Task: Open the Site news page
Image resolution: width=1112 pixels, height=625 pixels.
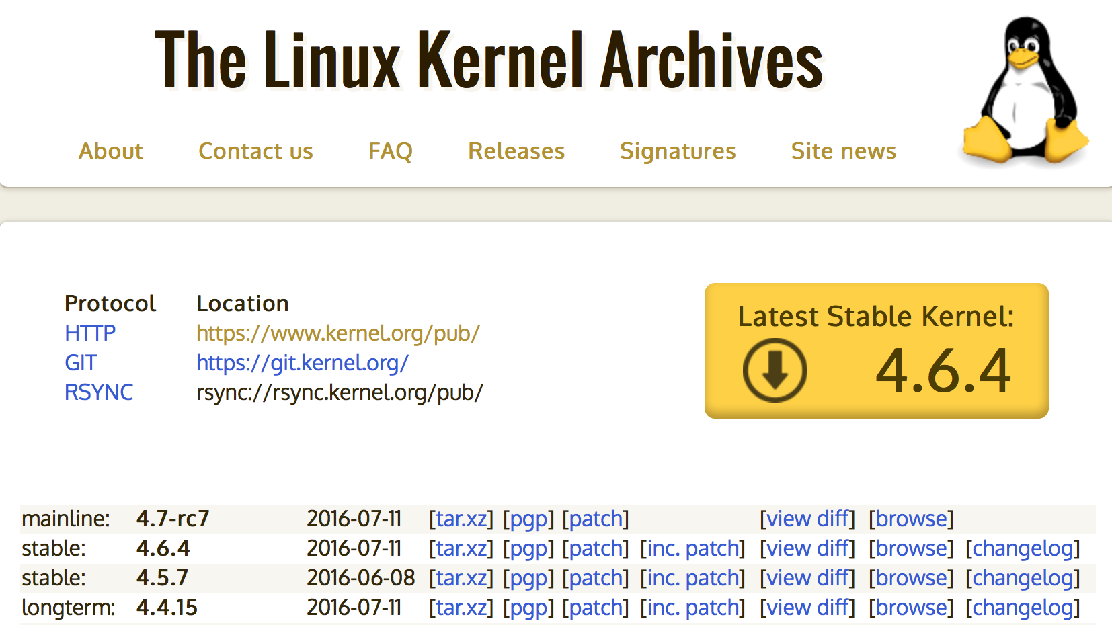Action: (x=844, y=151)
